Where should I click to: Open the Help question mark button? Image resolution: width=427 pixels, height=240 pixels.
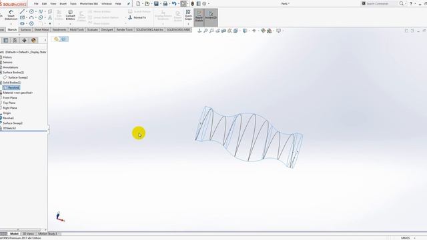pos(411,3)
